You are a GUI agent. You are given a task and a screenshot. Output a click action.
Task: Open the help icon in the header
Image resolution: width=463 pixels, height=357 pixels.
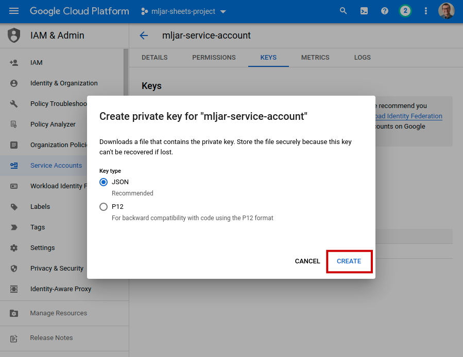tap(384, 11)
